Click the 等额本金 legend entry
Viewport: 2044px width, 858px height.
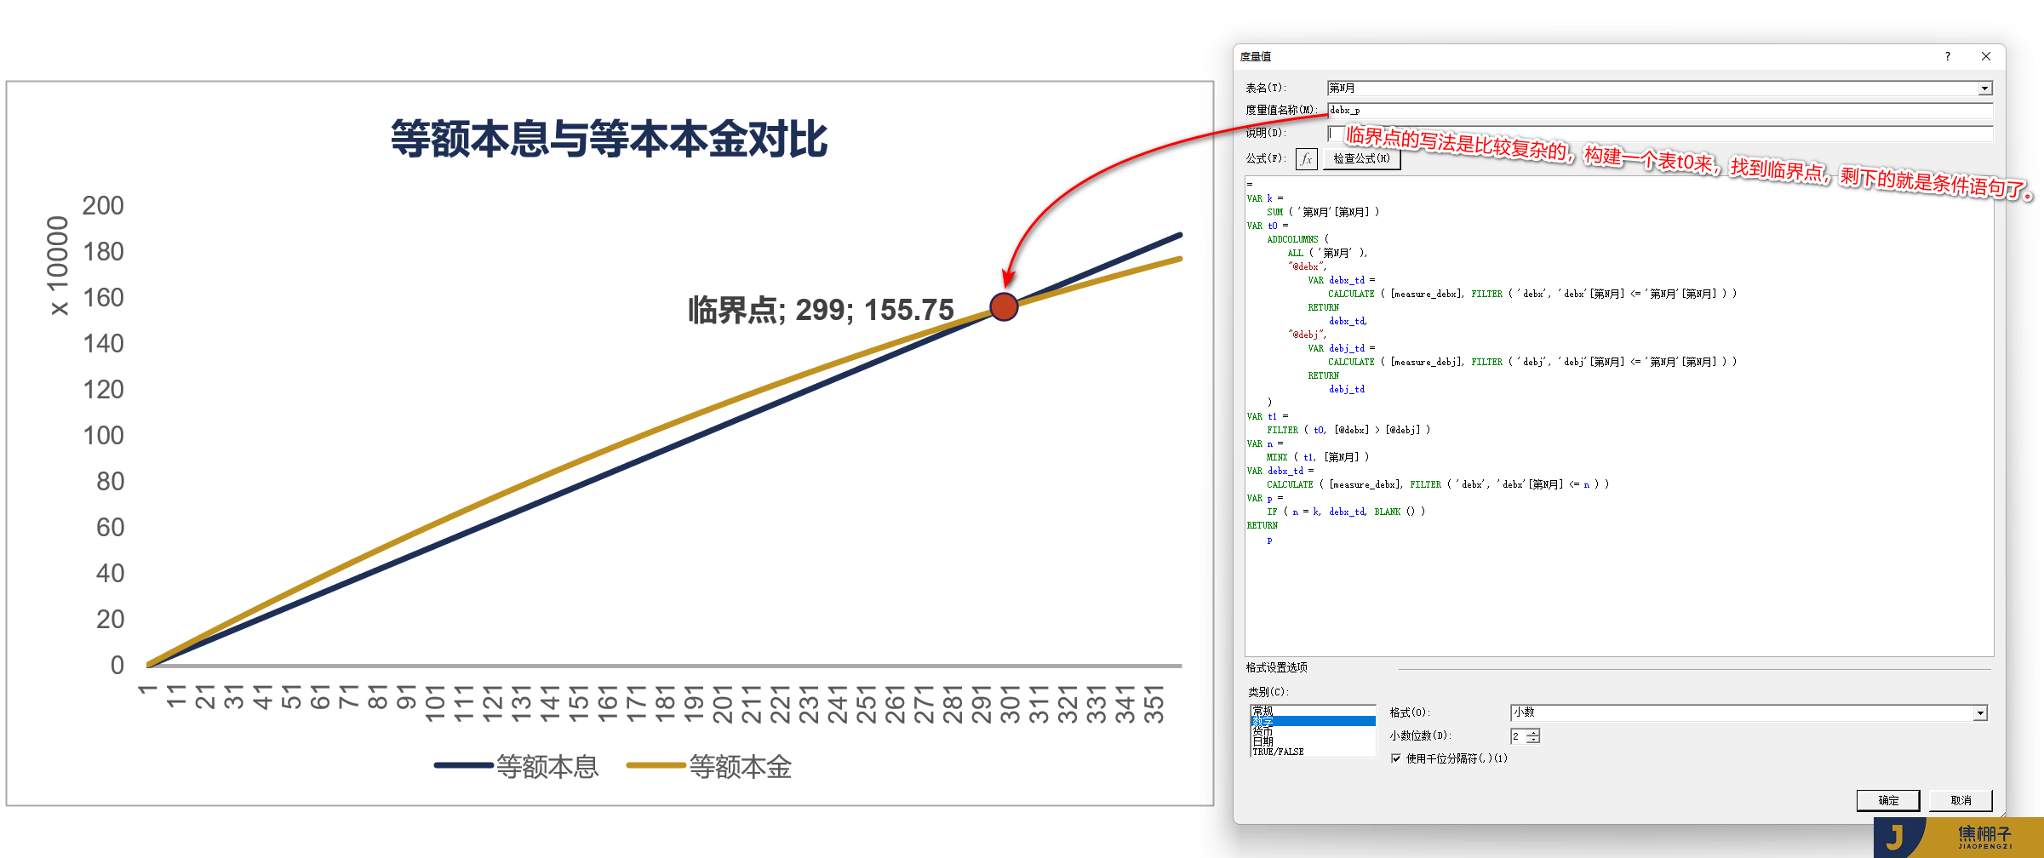click(x=708, y=767)
